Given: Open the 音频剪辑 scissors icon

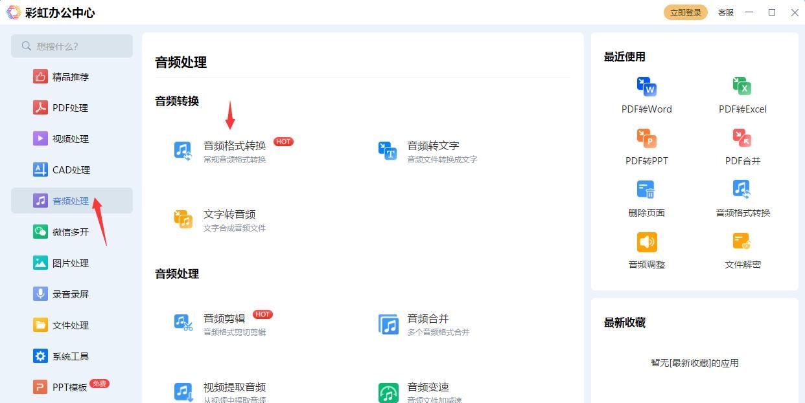Looking at the screenshot, I should tap(183, 323).
